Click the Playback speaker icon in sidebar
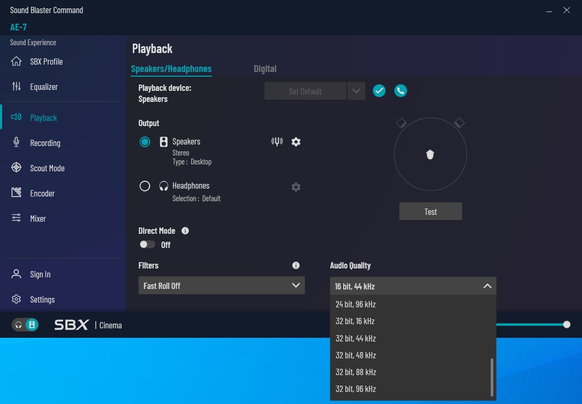This screenshot has width=582, height=404. (x=16, y=118)
